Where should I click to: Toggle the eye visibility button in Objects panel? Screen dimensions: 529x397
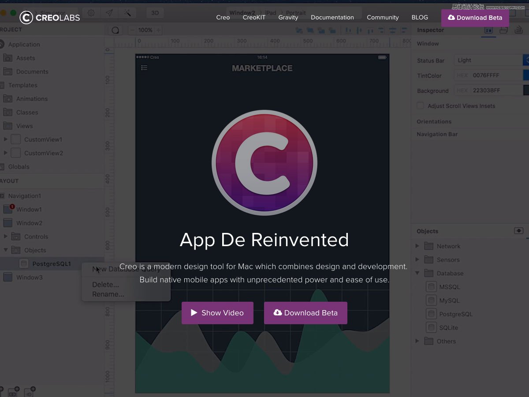pyautogui.click(x=519, y=231)
